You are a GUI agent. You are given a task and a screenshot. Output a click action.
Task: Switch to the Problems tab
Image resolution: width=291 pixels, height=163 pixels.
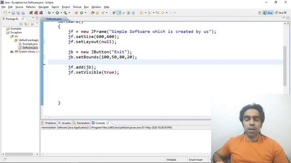click(50, 123)
